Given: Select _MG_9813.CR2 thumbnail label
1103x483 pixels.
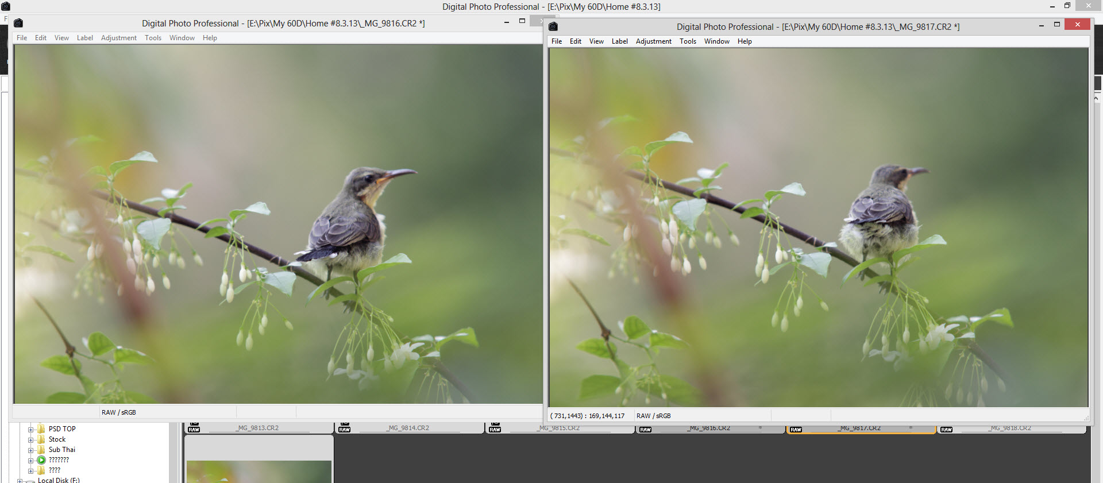Looking at the screenshot, I should 257,428.
